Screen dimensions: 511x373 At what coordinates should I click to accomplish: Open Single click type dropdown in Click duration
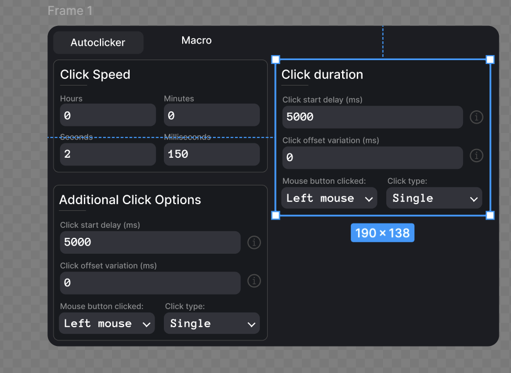pos(434,199)
